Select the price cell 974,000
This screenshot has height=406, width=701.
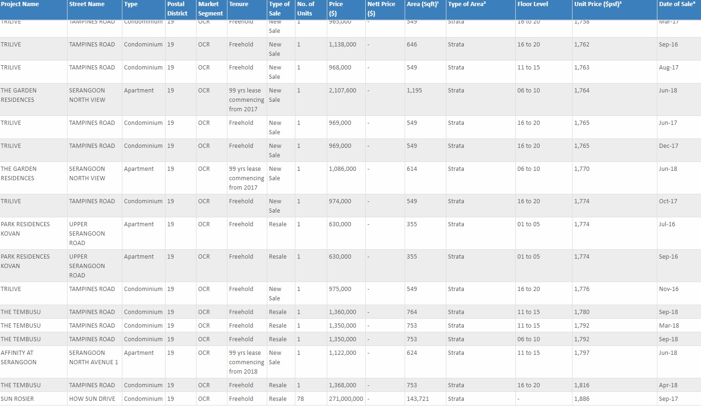(x=340, y=201)
